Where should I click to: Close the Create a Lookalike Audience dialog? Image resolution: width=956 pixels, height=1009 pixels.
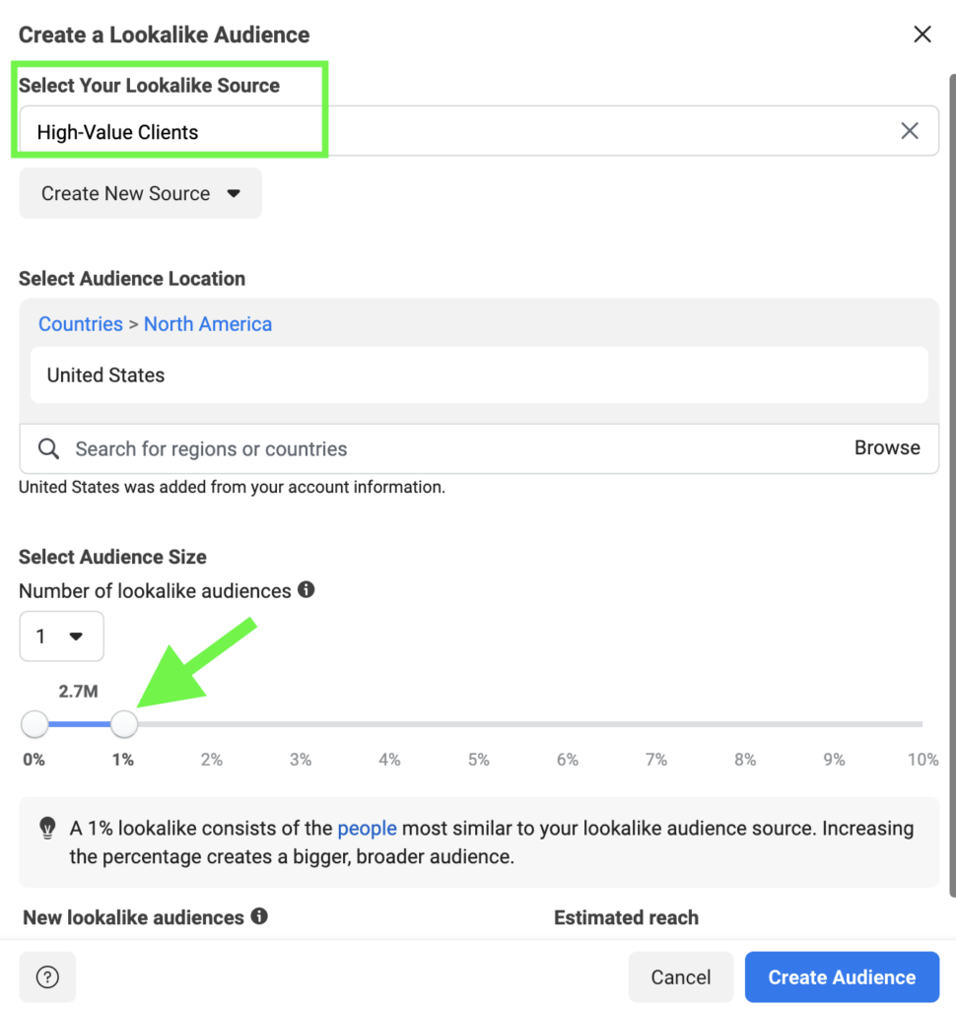pos(922,34)
